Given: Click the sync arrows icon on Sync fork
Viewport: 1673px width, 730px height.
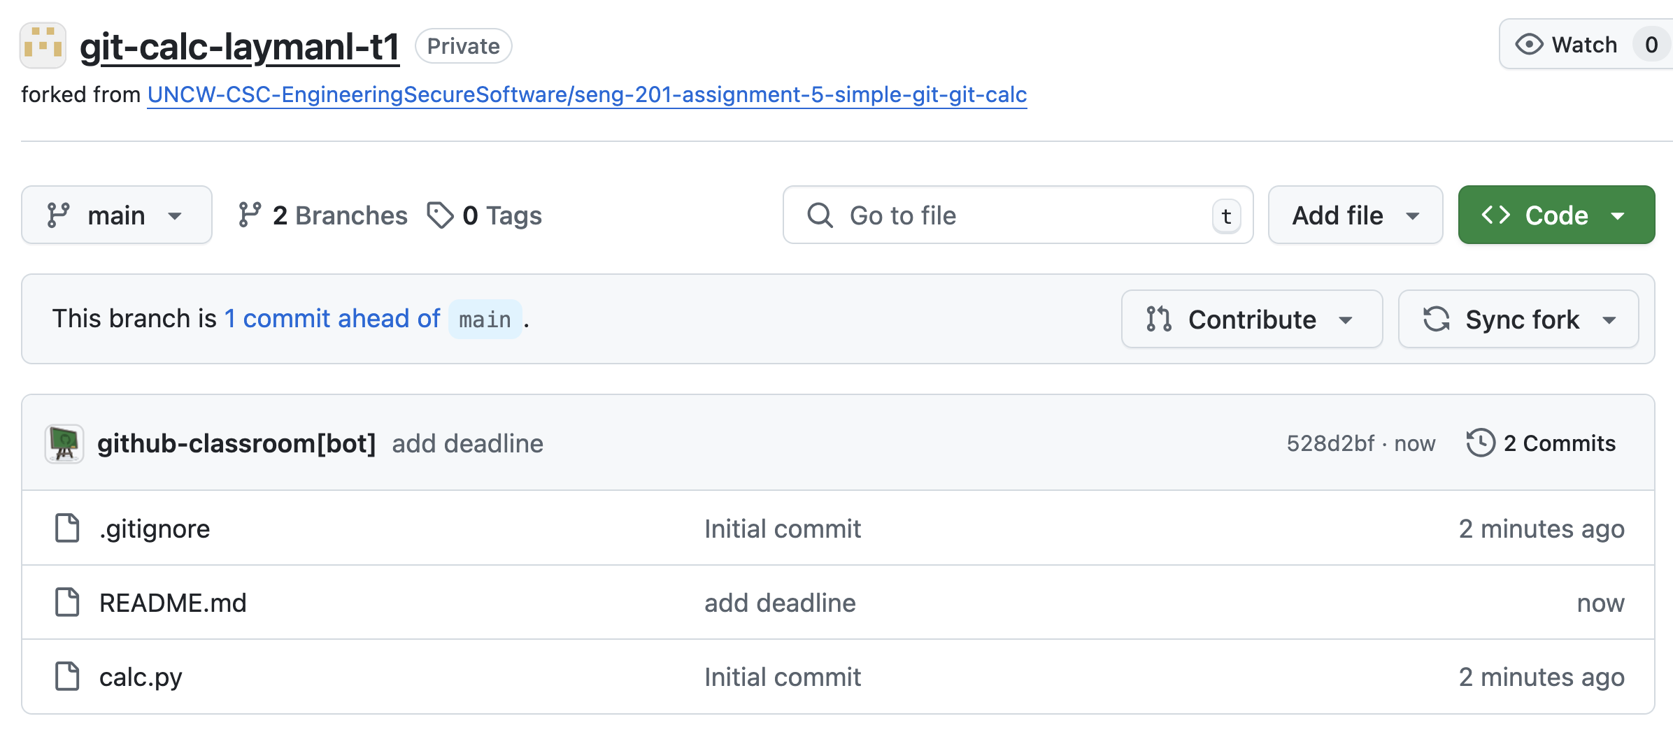Looking at the screenshot, I should click(x=1437, y=319).
